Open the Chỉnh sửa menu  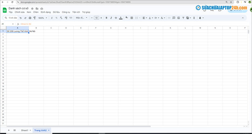tap(19, 12)
